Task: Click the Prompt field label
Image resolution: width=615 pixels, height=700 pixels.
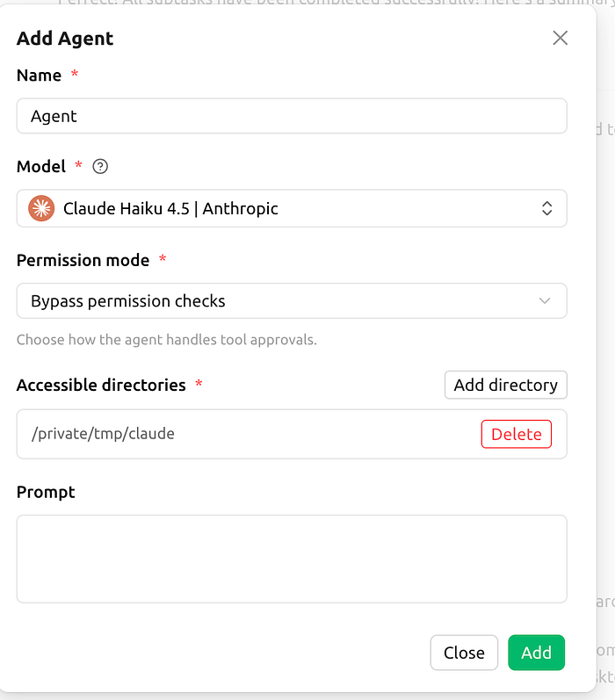Action: pyautogui.click(x=46, y=492)
